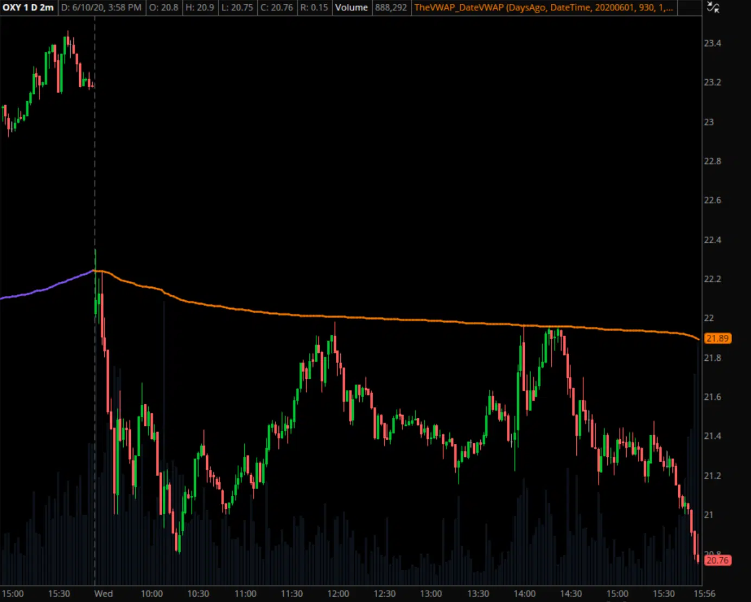Click the high value H: 20.9
This screenshot has width=751, height=602.
(x=200, y=8)
